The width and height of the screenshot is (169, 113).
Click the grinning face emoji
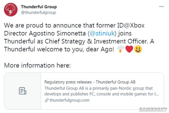[138, 49]
